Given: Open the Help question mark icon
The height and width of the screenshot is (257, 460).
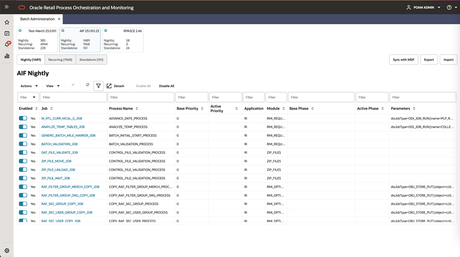Looking at the screenshot, I should click(x=449, y=8).
